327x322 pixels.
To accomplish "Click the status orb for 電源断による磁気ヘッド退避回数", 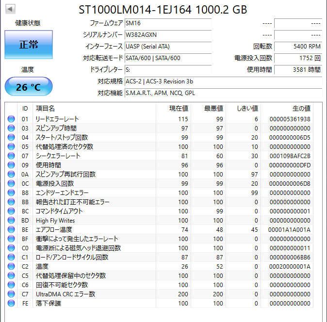I will tap(11, 248).
